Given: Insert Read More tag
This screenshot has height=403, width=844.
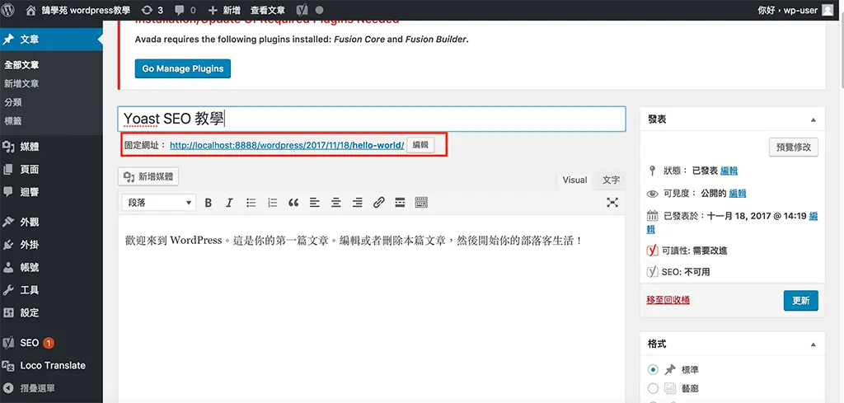Looking at the screenshot, I should click(x=400, y=202).
